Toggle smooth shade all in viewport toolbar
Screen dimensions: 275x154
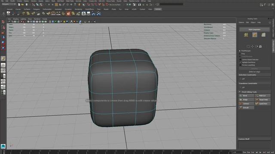[53, 22]
